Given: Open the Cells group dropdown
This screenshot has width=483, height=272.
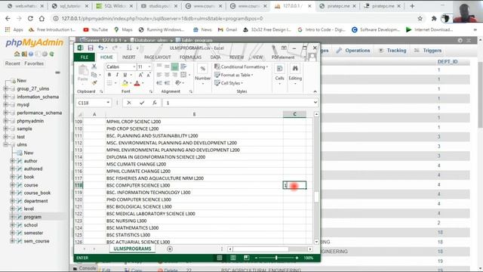Looking at the screenshot, I should click(280, 74).
